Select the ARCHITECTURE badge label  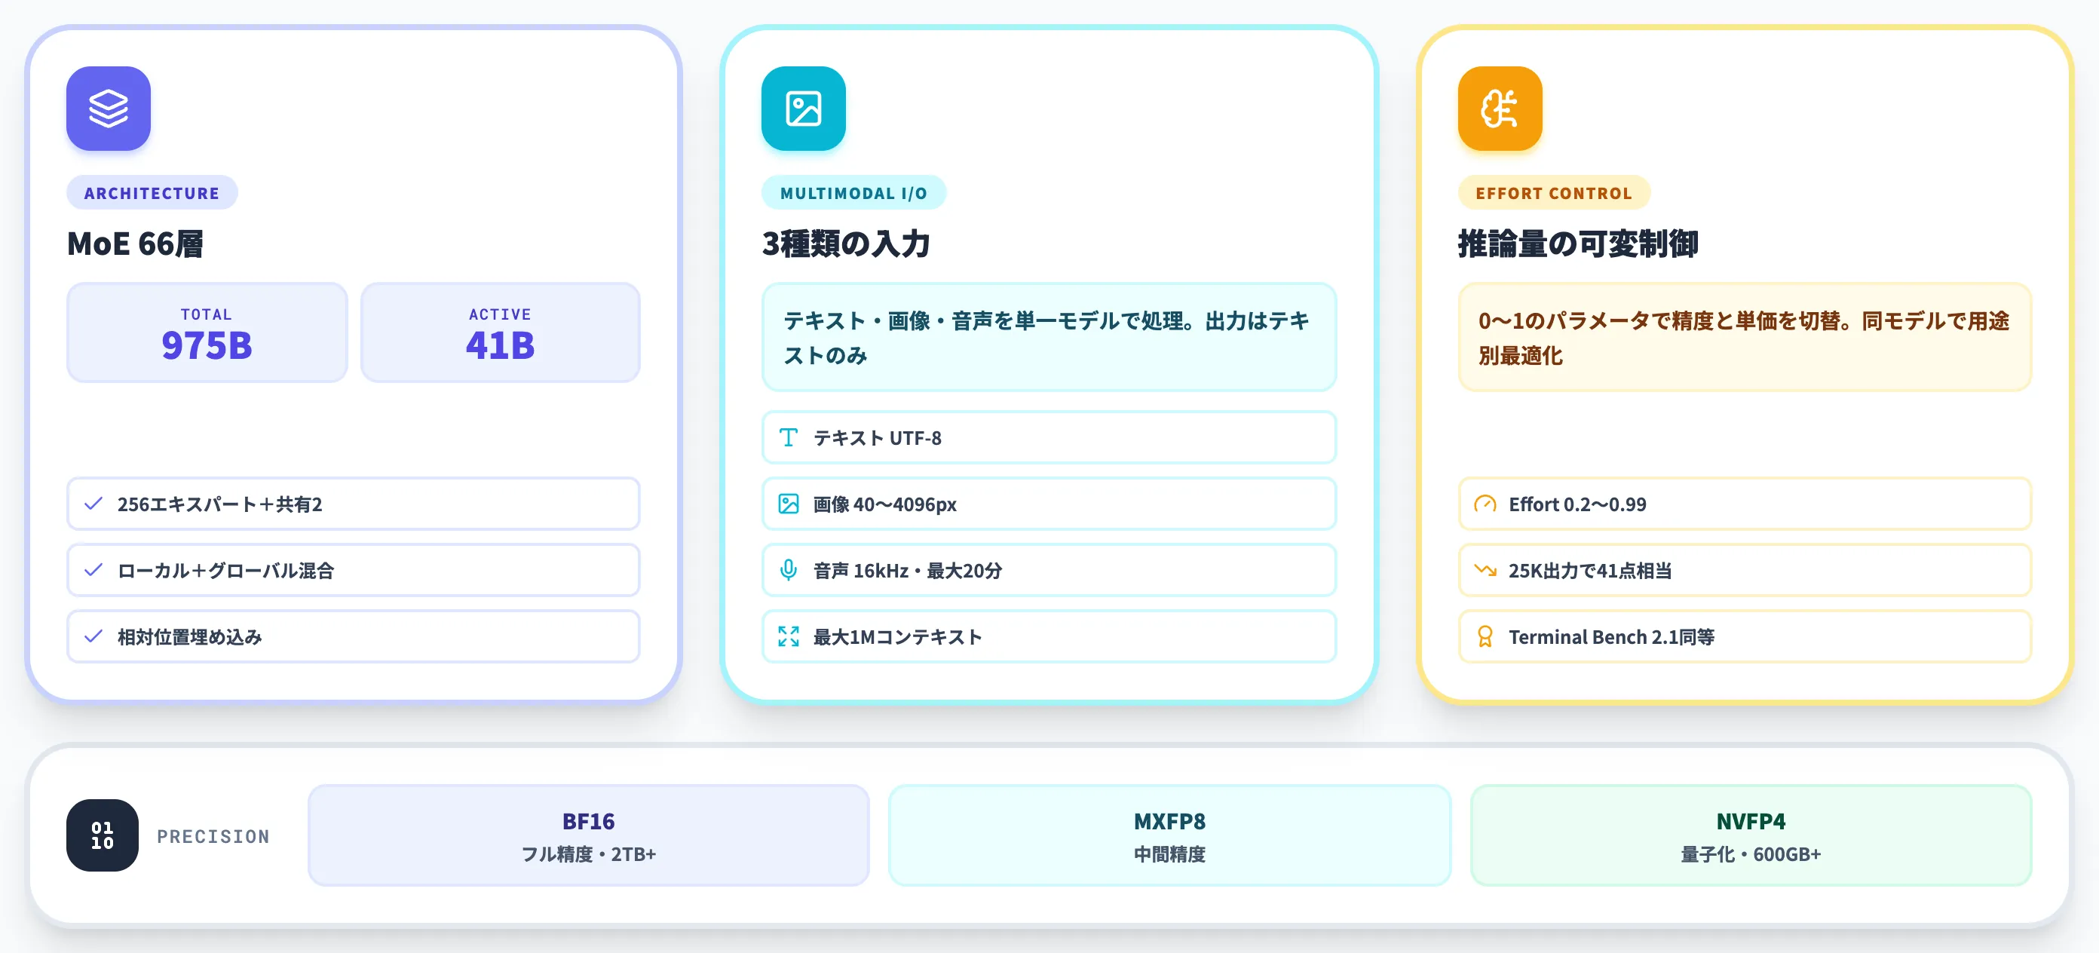click(x=152, y=193)
